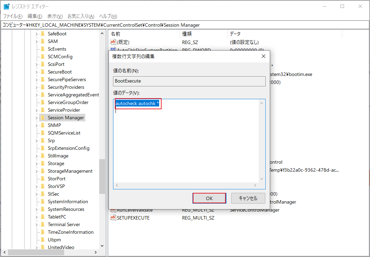Click the Terminal Server folder icon

pos(43,224)
